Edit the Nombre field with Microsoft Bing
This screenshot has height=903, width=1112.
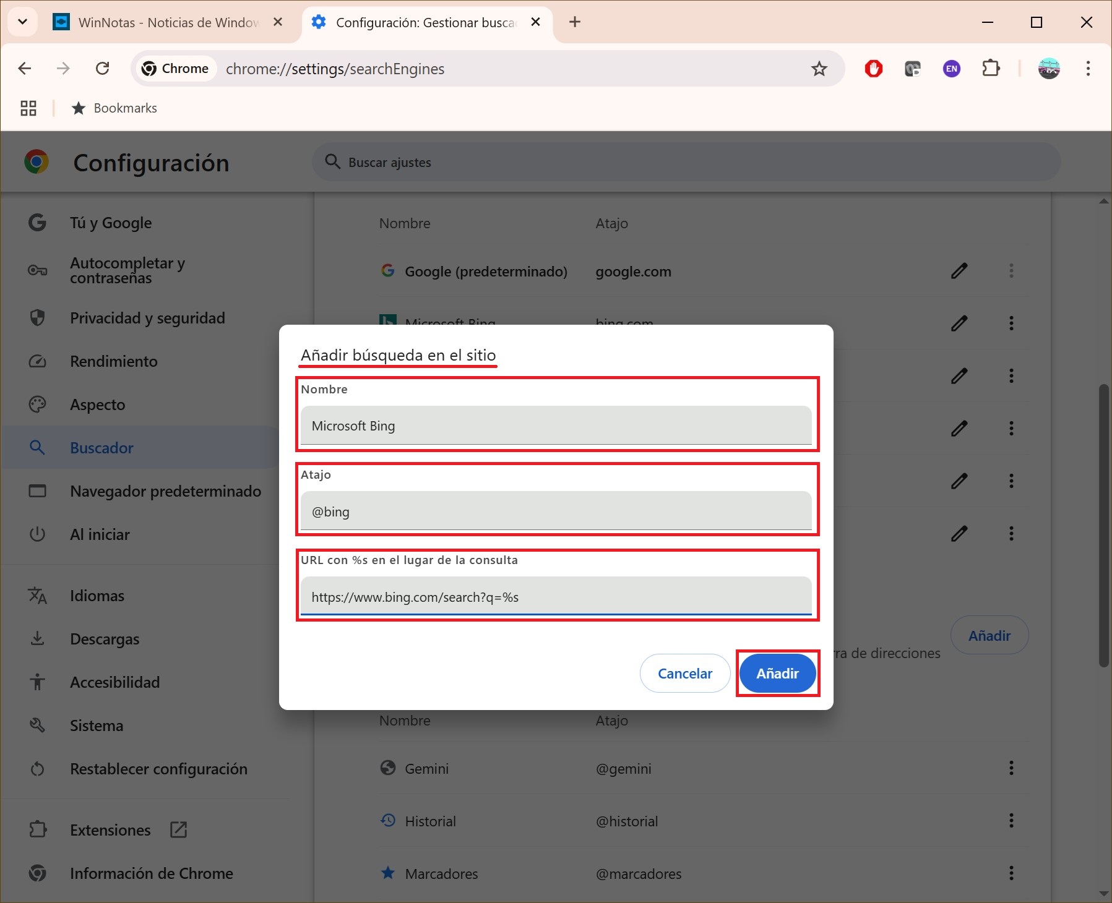point(556,426)
